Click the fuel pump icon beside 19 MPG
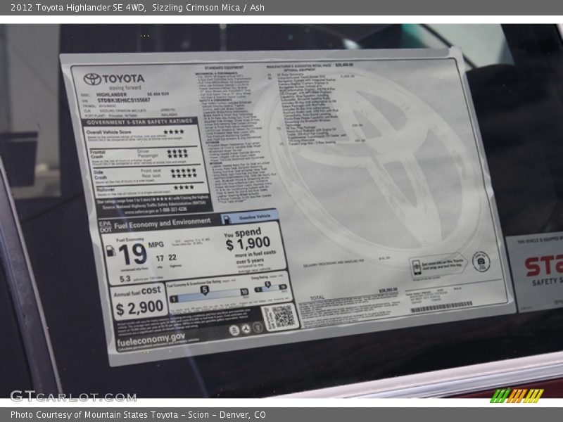This screenshot has height=422, width=563. click(x=110, y=251)
